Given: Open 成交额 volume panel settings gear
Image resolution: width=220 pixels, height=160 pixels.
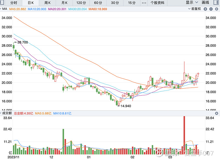Looking at the screenshot, I should point(217,113).
